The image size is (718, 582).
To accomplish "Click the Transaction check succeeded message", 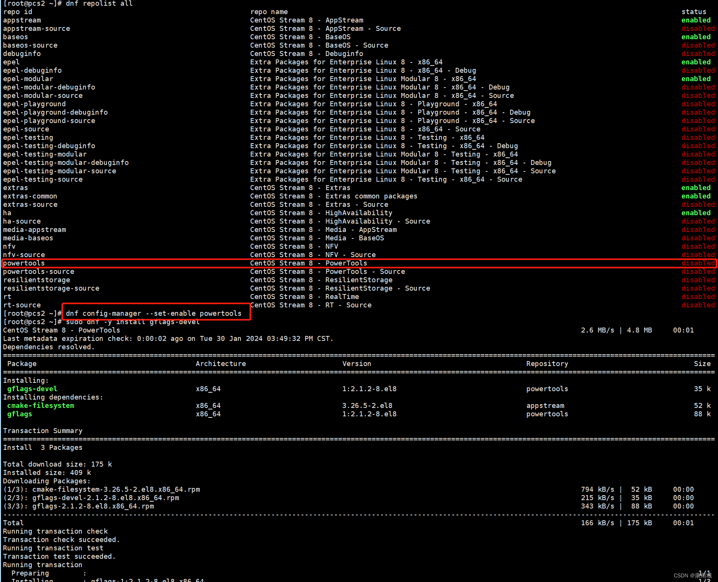I will (x=61, y=539).
